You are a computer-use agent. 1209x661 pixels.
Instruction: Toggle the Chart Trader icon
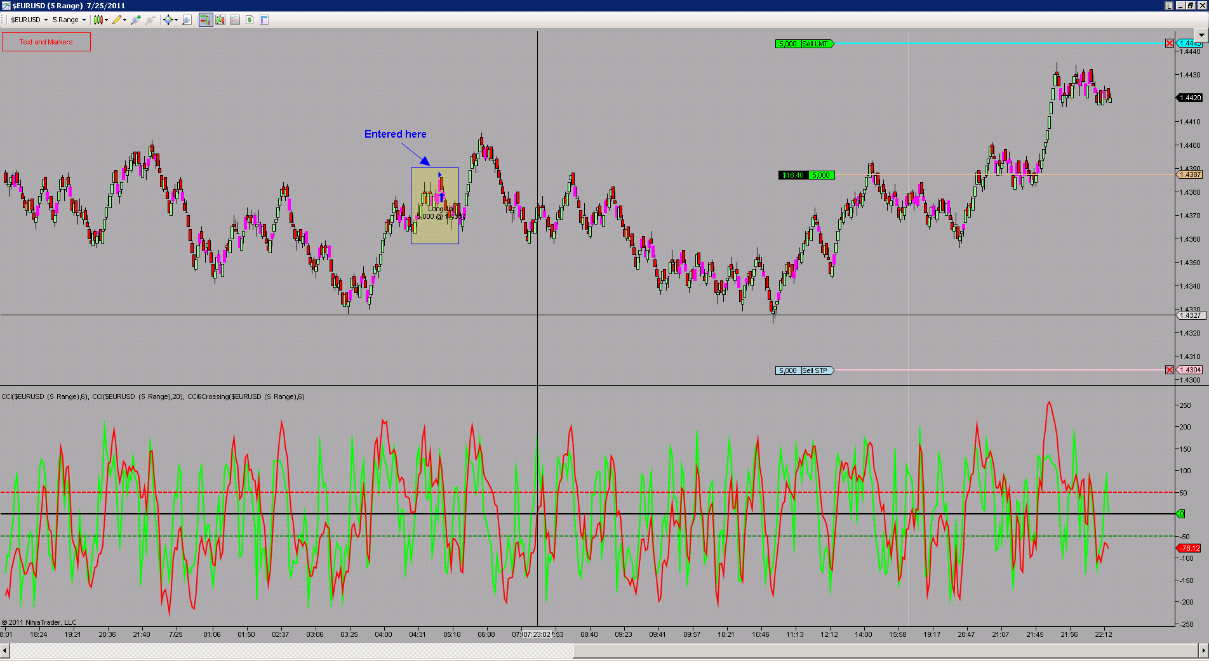pyautogui.click(x=205, y=20)
